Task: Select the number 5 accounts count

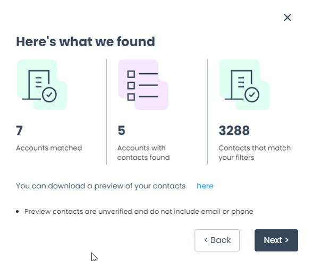Action: pyautogui.click(x=121, y=130)
